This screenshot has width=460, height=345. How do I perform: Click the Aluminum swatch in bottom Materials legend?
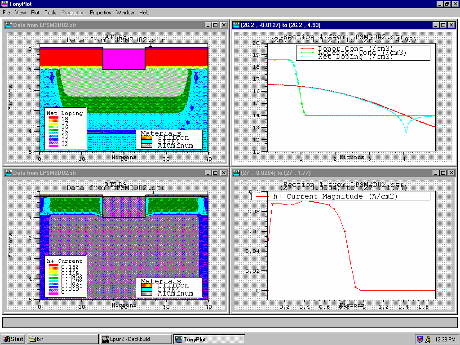pyautogui.click(x=147, y=293)
